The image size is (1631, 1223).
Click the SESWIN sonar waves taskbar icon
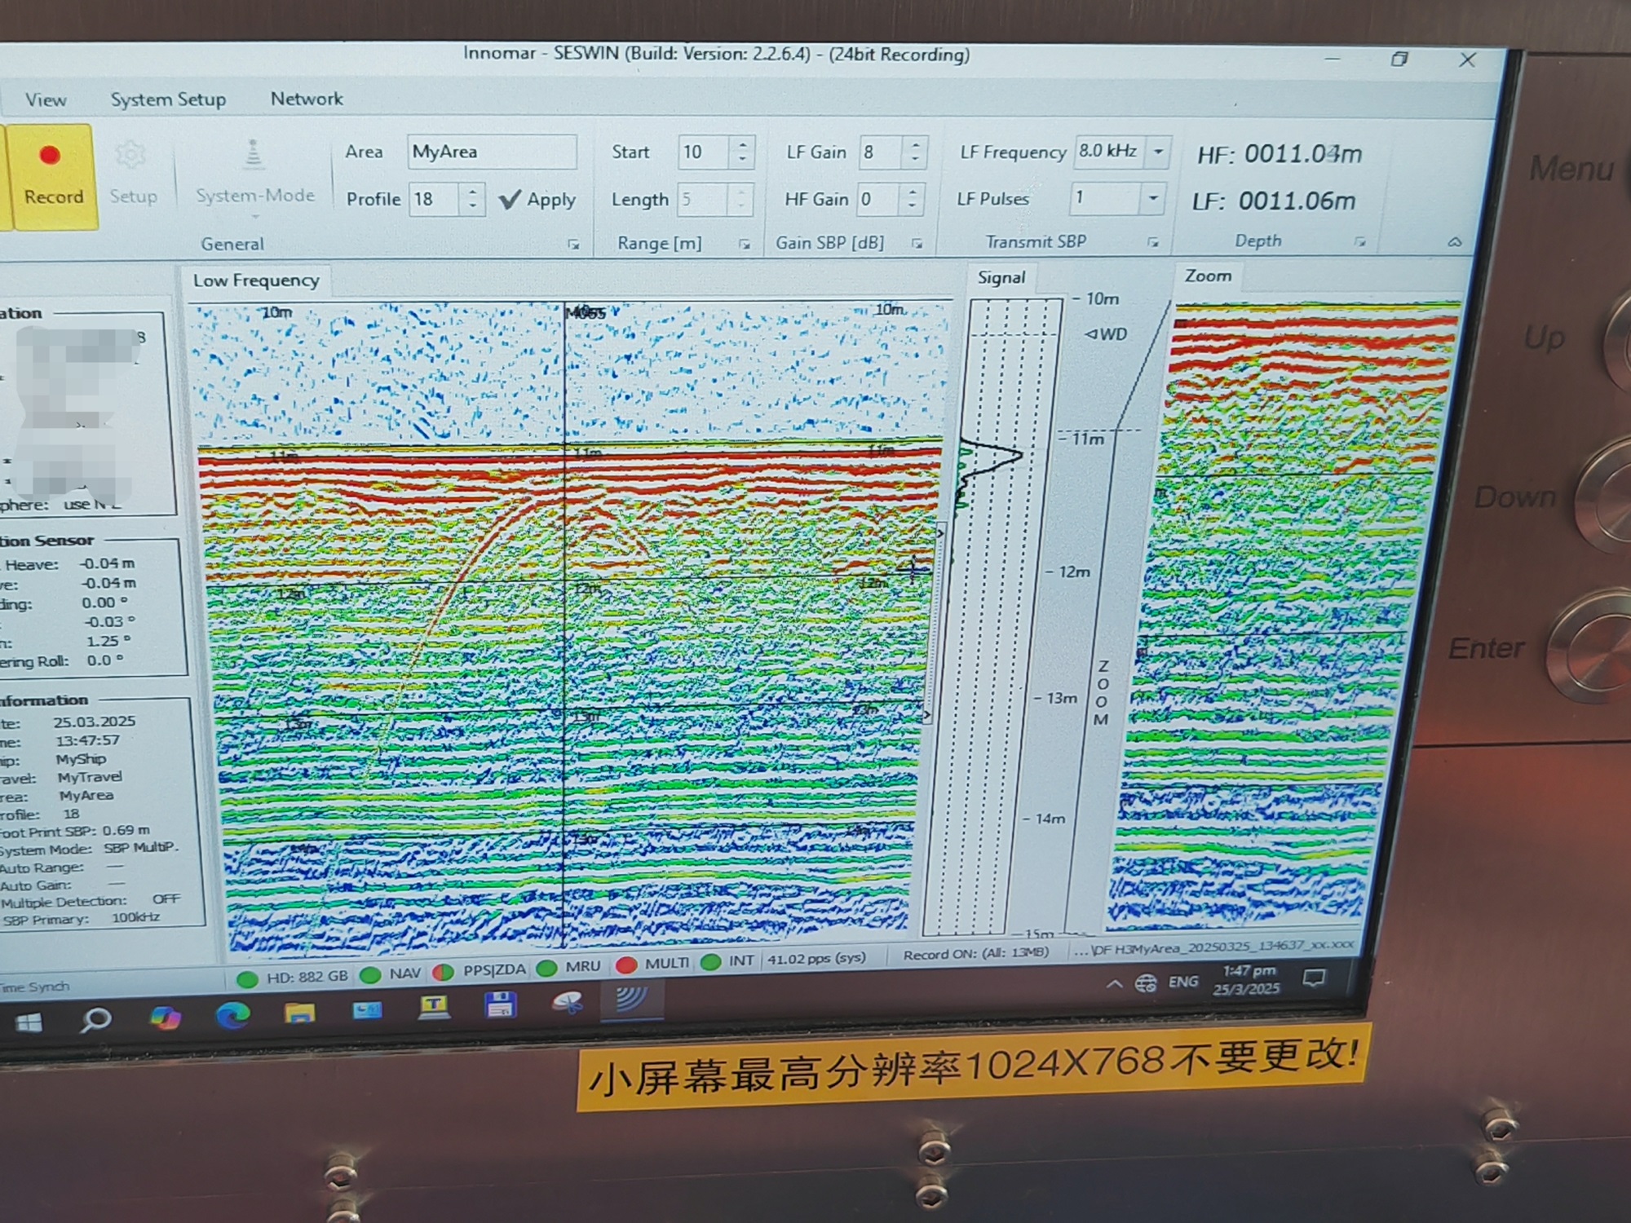tap(633, 1000)
